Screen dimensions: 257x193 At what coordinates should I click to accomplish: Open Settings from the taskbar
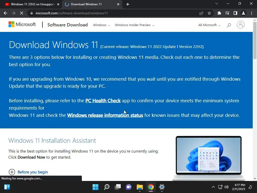[162, 187]
